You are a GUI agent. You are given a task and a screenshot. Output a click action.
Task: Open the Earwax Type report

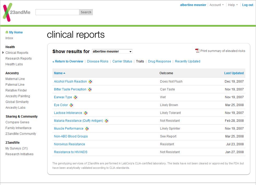tap(63, 97)
